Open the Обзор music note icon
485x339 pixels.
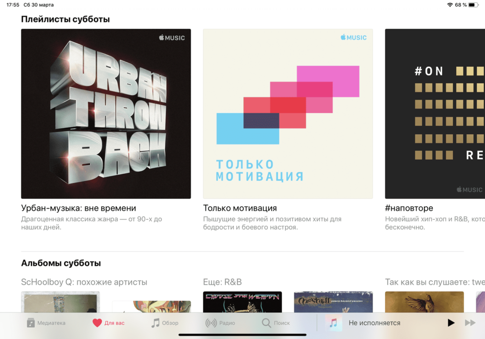(155, 323)
